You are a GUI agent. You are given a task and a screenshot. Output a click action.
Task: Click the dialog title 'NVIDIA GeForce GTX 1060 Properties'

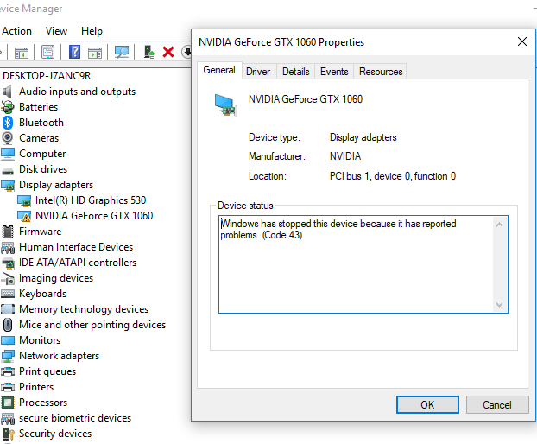pyautogui.click(x=281, y=42)
